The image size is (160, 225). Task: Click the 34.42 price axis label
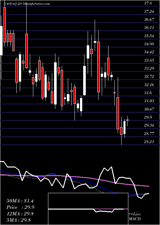pyautogui.click(x=149, y=52)
